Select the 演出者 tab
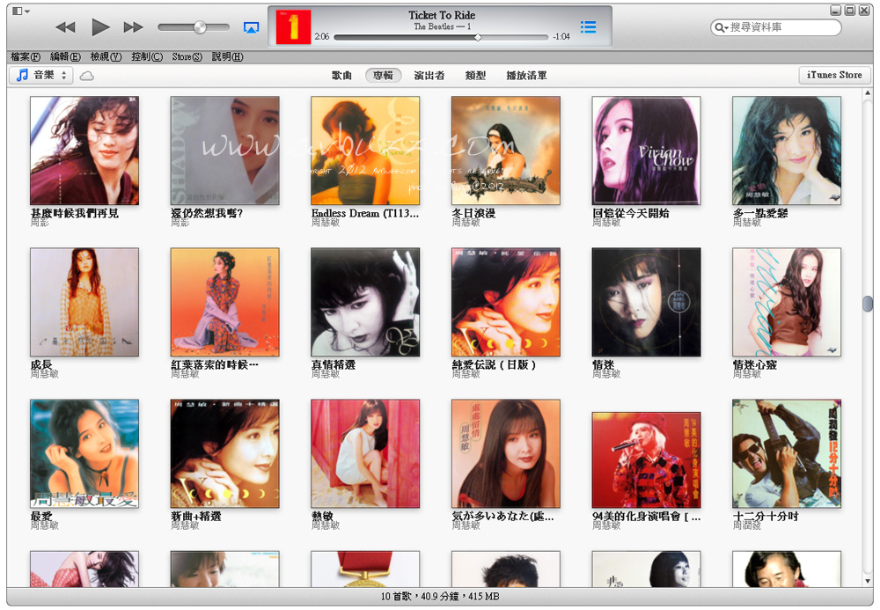 [429, 76]
